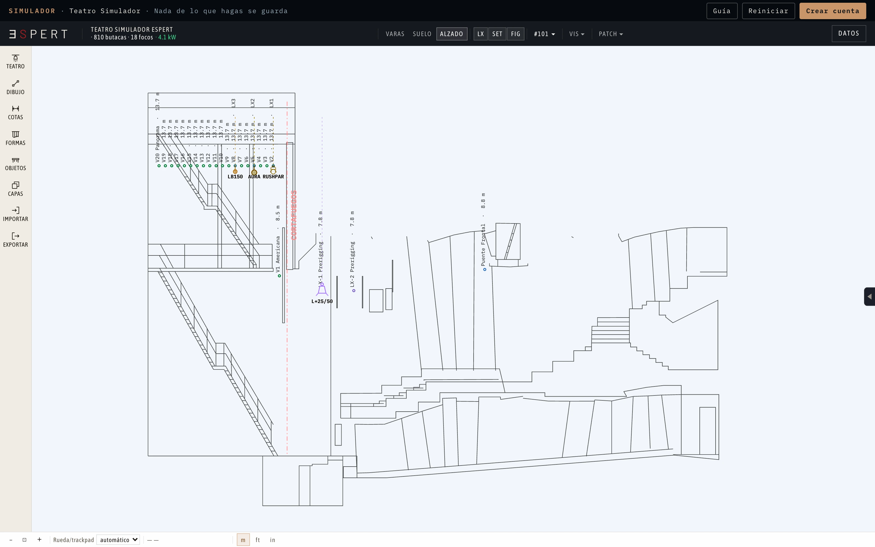Open the Objetos panel
The height and width of the screenshot is (547, 875).
pos(16,164)
